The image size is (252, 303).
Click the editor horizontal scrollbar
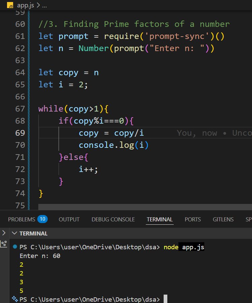[145, 207]
